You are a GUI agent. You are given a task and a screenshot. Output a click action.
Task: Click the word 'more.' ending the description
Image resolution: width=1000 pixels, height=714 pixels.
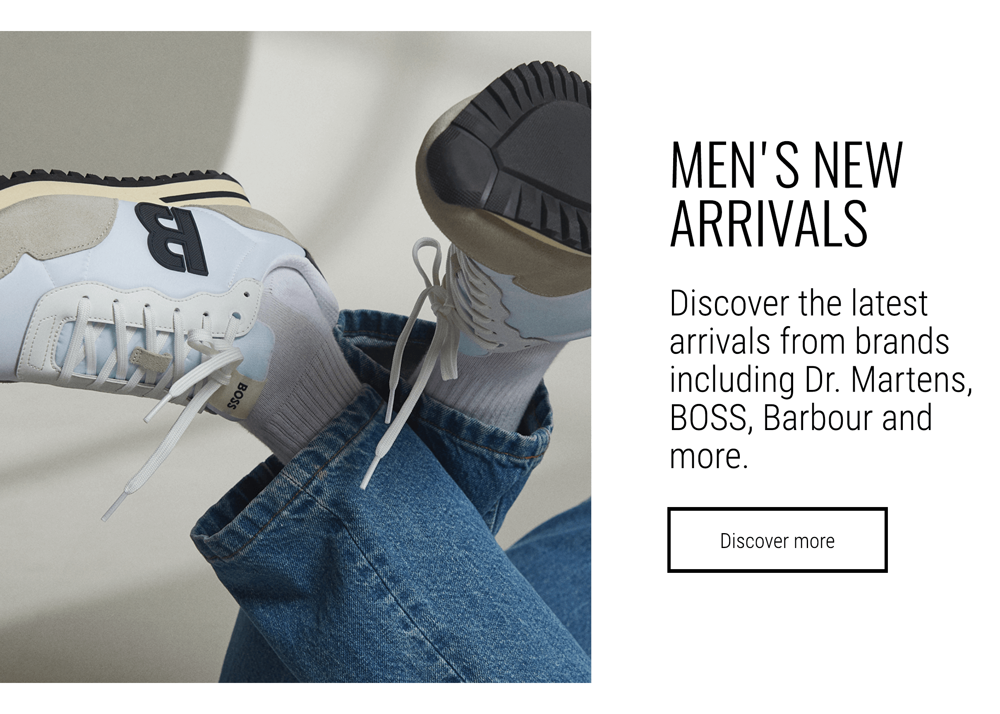pyautogui.click(x=708, y=457)
